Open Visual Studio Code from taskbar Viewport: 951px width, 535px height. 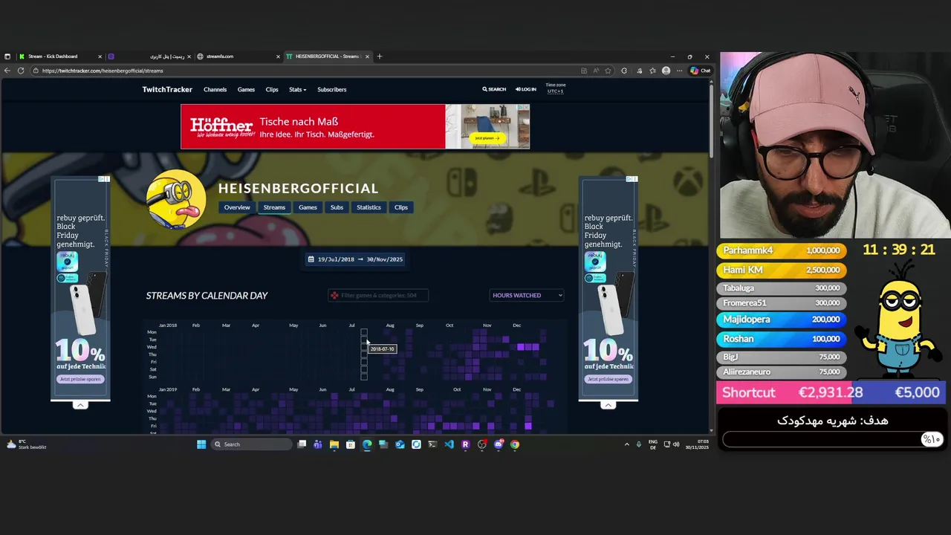(449, 444)
